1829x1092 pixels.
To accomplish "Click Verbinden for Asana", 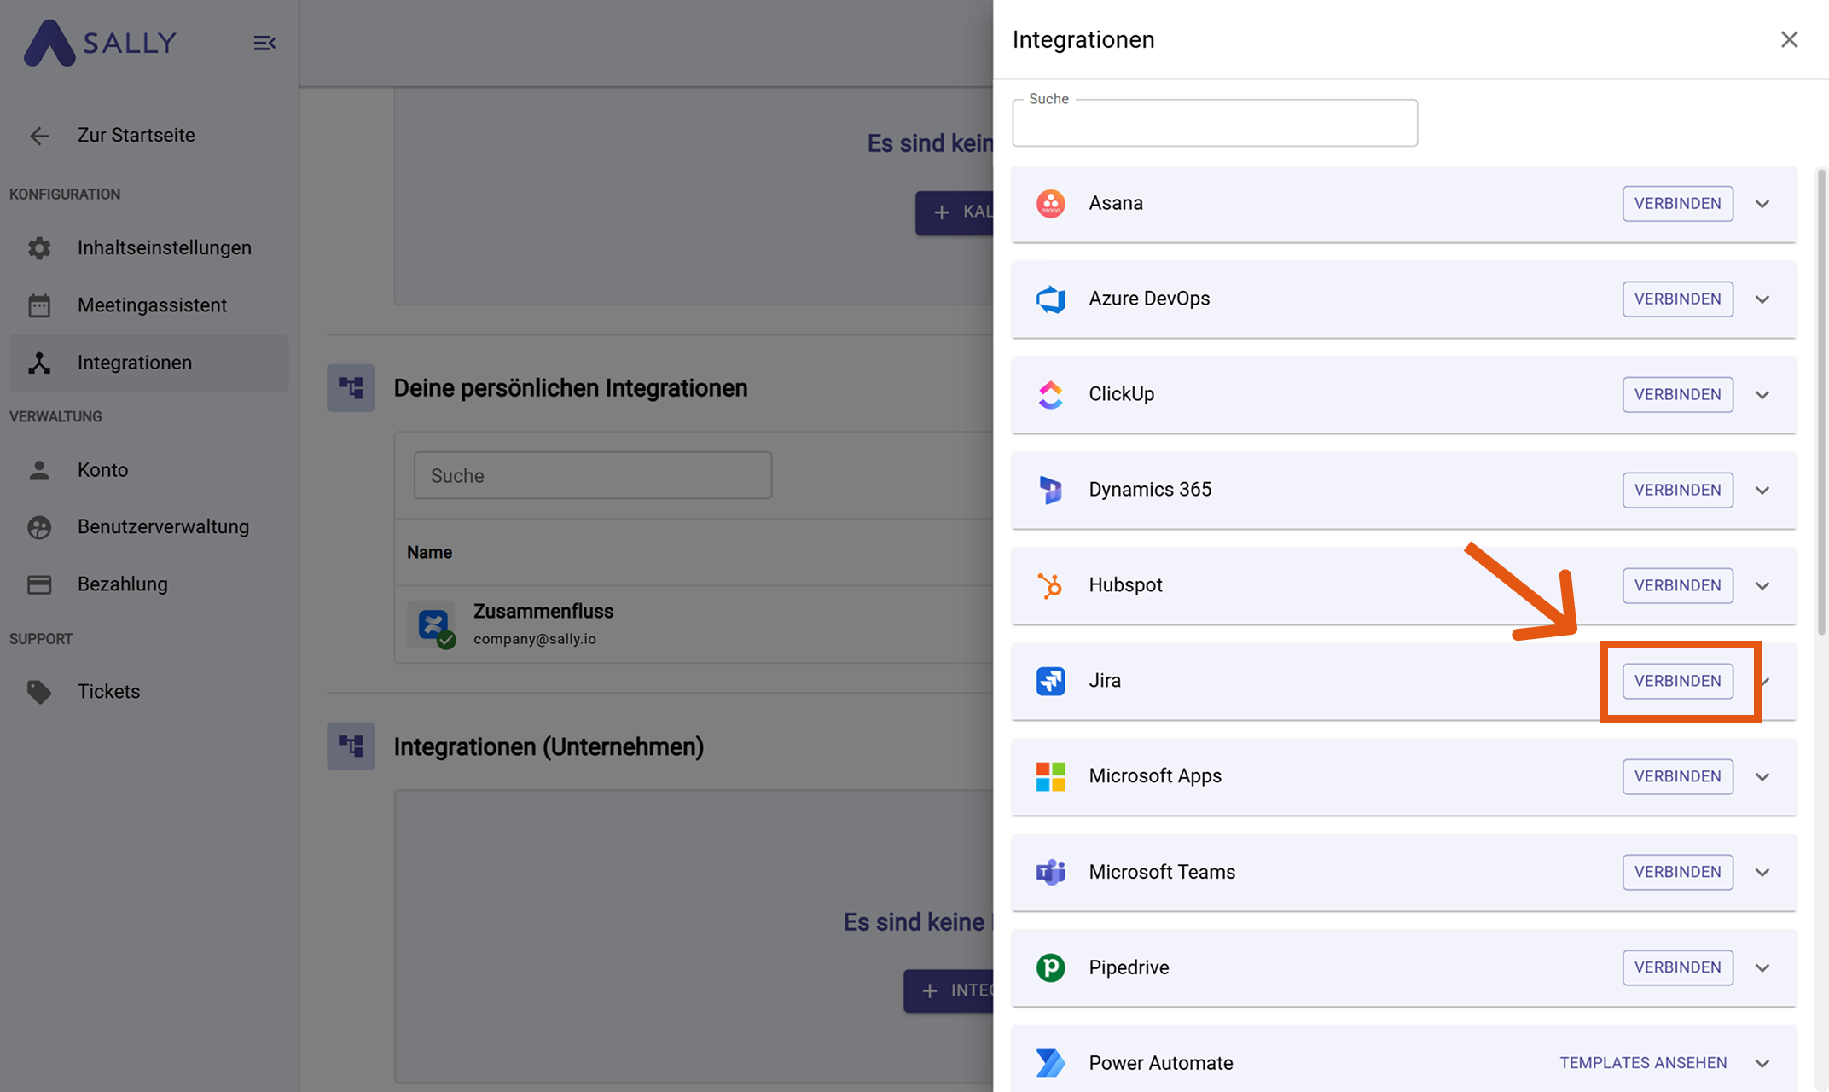I will [1677, 204].
